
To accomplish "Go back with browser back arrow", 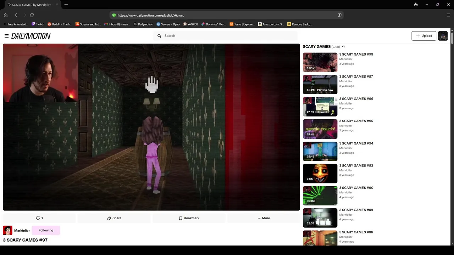I will (x=17, y=15).
